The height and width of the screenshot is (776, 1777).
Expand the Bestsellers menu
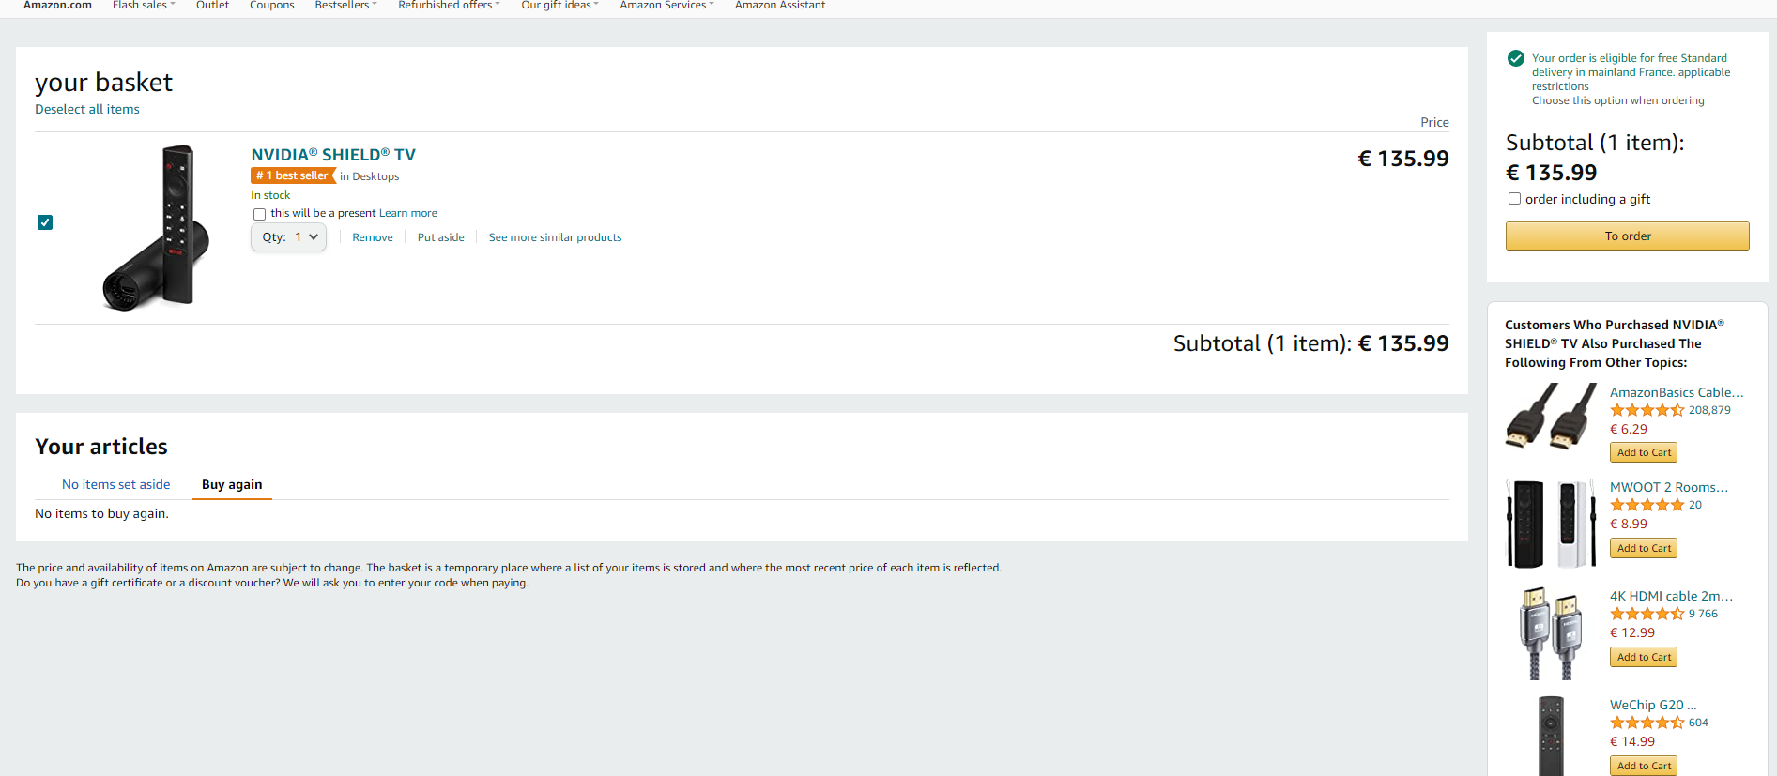click(345, 6)
